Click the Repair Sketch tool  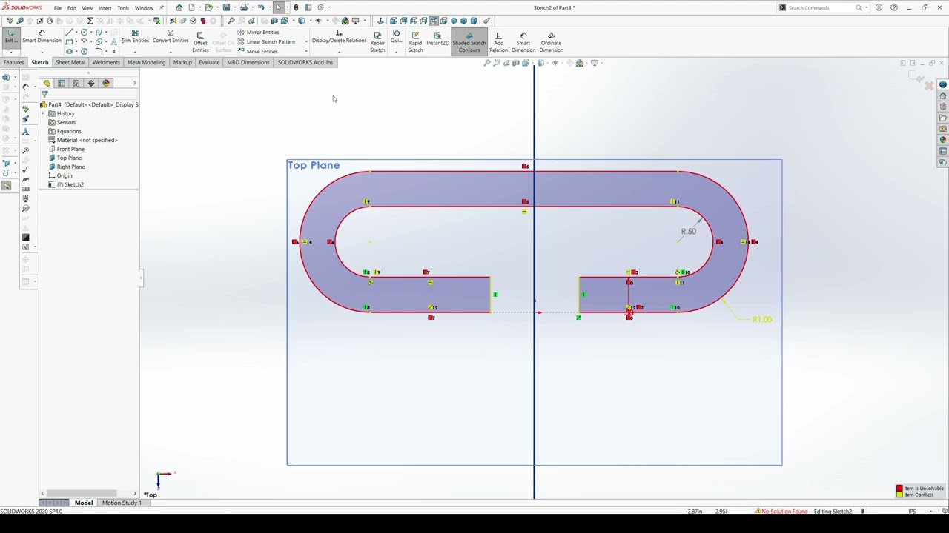tap(377, 42)
